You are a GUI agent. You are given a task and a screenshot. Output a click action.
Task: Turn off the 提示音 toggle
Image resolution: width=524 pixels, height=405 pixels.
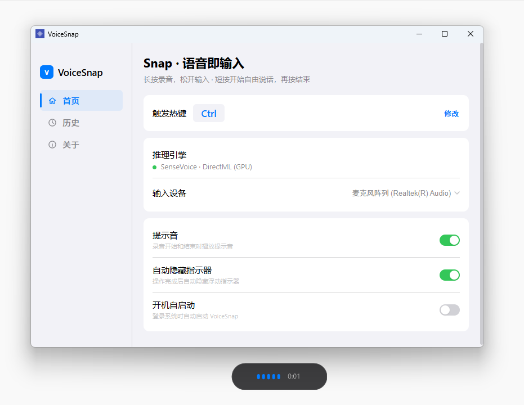(x=450, y=240)
